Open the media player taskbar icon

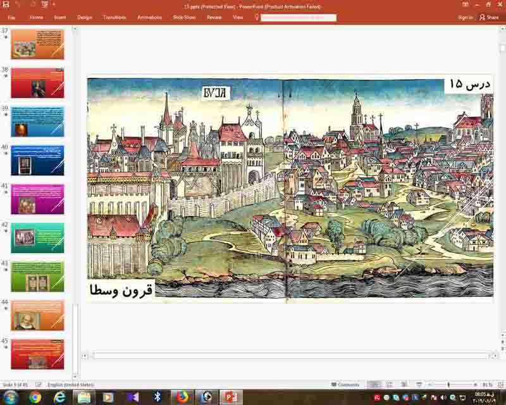click(108, 397)
